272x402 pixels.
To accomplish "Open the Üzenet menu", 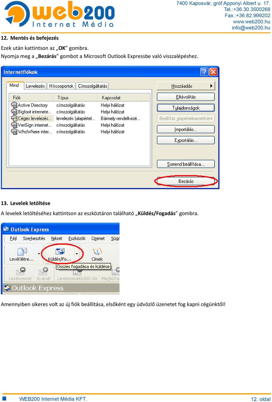I will tap(98, 238).
